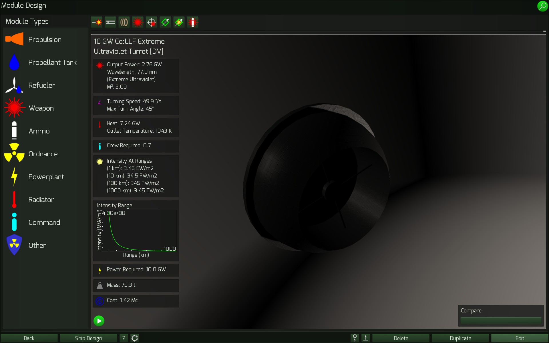This screenshot has height=343, width=549.
Task: Click the explosive launcher diamond icon
Action: point(179,22)
